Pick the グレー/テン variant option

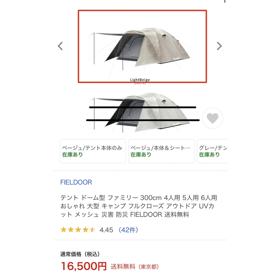(212, 151)
